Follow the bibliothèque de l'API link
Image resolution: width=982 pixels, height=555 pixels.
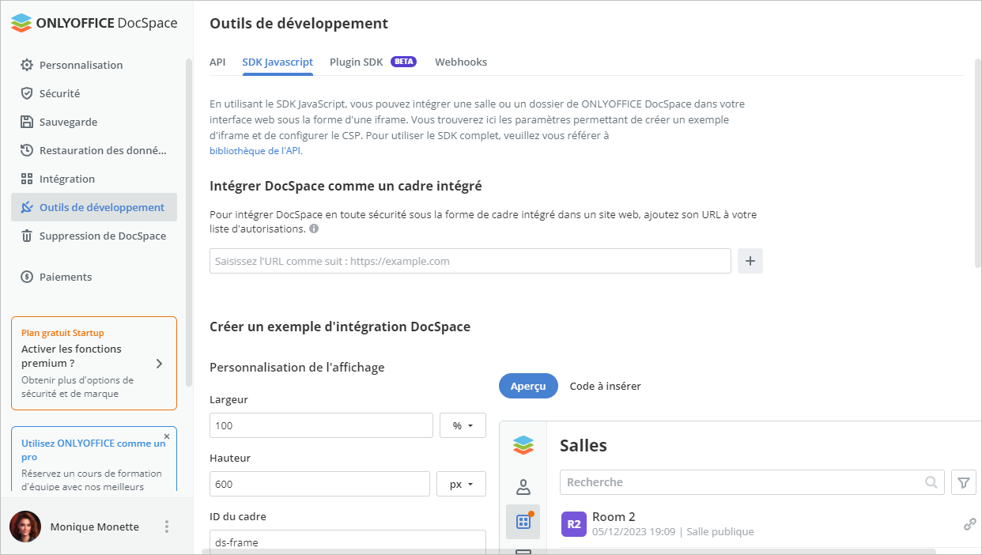[255, 150]
